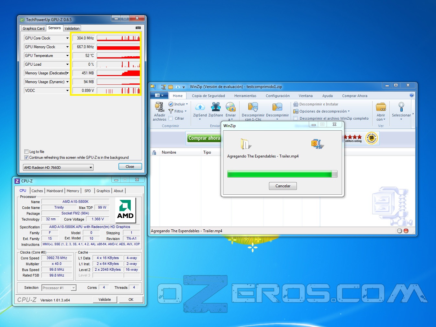Click the ZipShare people icon

click(x=216, y=107)
